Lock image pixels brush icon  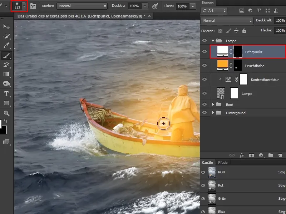point(228,31)
